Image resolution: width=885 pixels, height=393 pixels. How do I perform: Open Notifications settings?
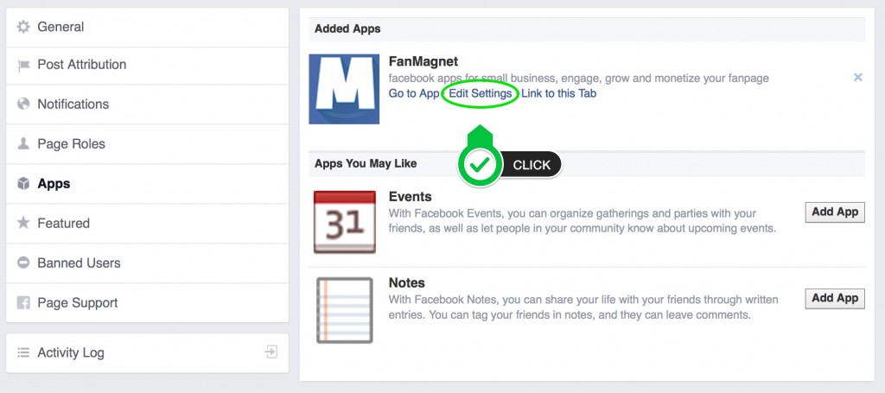(x=147, y=105)
